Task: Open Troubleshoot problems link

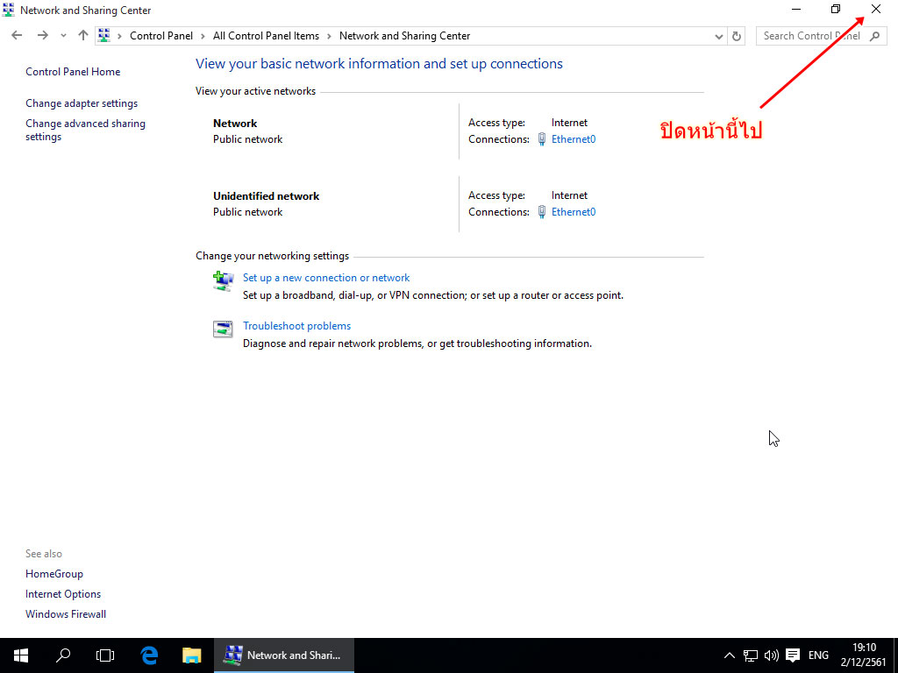Action: pos(296,326)
